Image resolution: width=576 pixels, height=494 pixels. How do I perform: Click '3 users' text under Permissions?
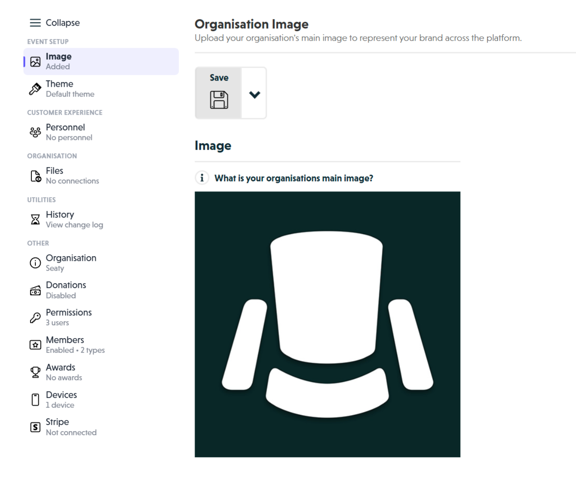[x=57, y=323]
